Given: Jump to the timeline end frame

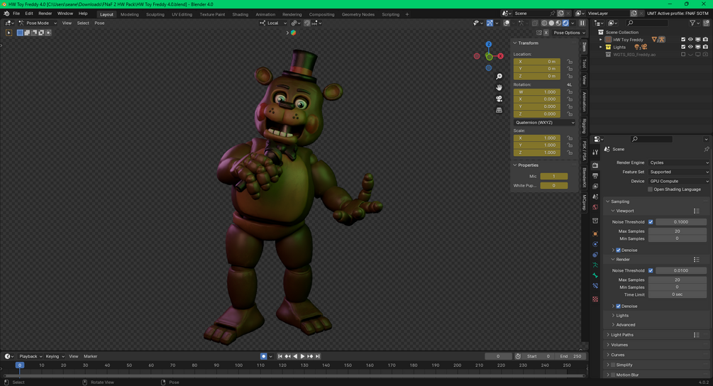Looking at the screenshot, I should (318, 356).
